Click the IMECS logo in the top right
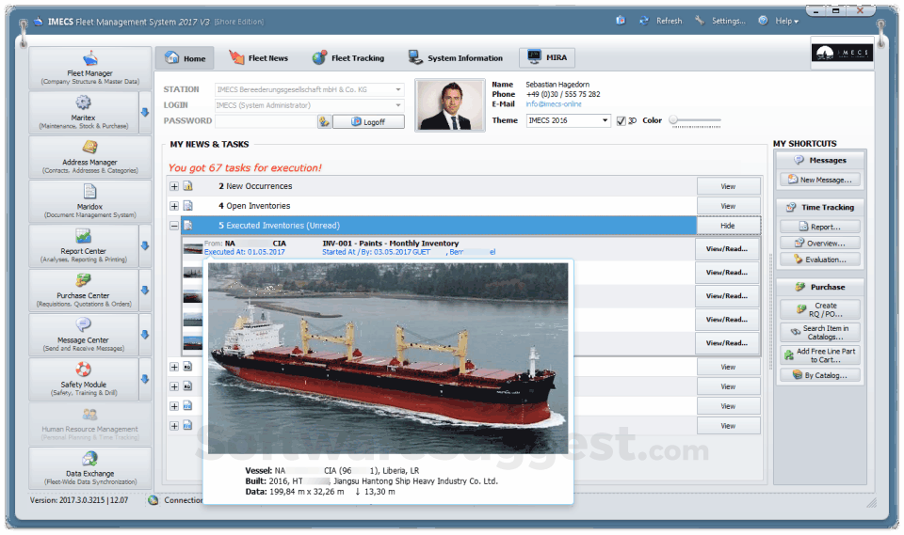The width and height of the screenshot is (904, 535). (x=842, y=53)
